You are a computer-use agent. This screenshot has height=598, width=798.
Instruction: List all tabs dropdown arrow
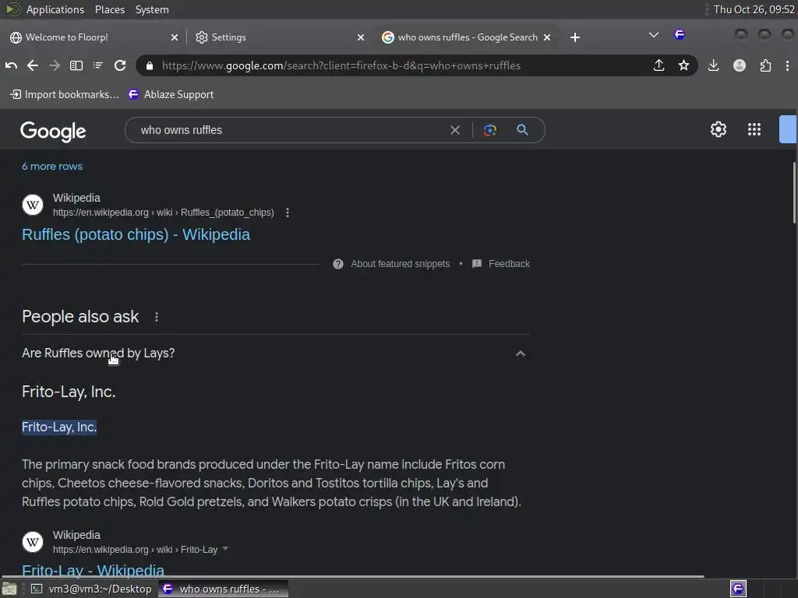tap(654, 35)
